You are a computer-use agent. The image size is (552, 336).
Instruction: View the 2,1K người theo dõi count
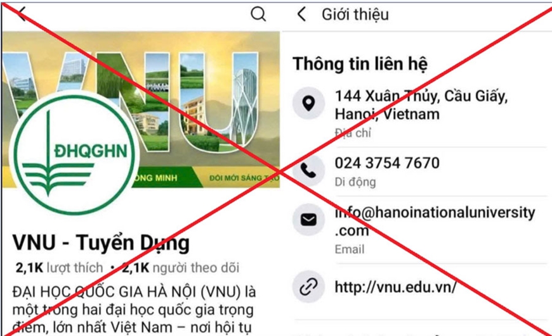180,268
